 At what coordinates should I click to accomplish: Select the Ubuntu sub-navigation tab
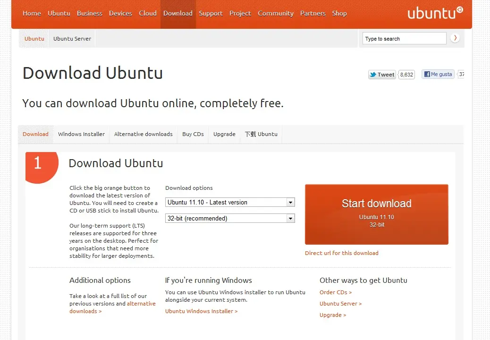coord(34,39)
